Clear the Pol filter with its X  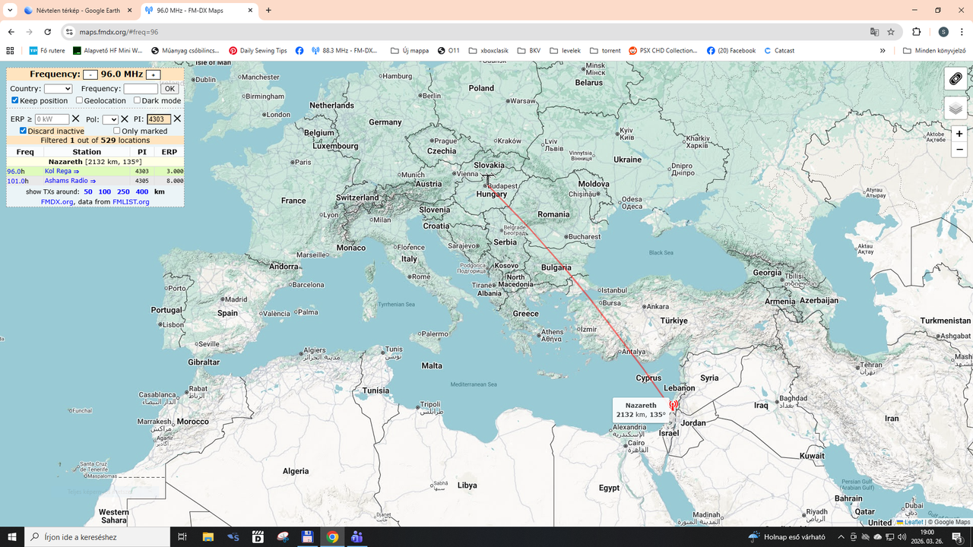click(x=125, y=119)
